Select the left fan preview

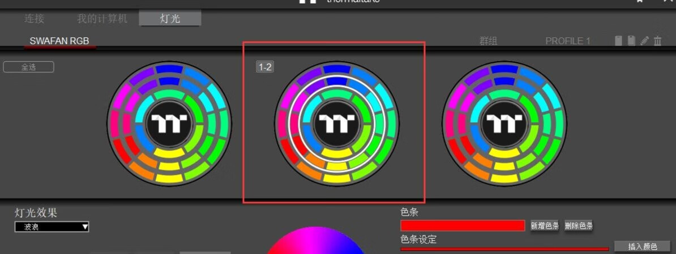click(x=169, y=123)
